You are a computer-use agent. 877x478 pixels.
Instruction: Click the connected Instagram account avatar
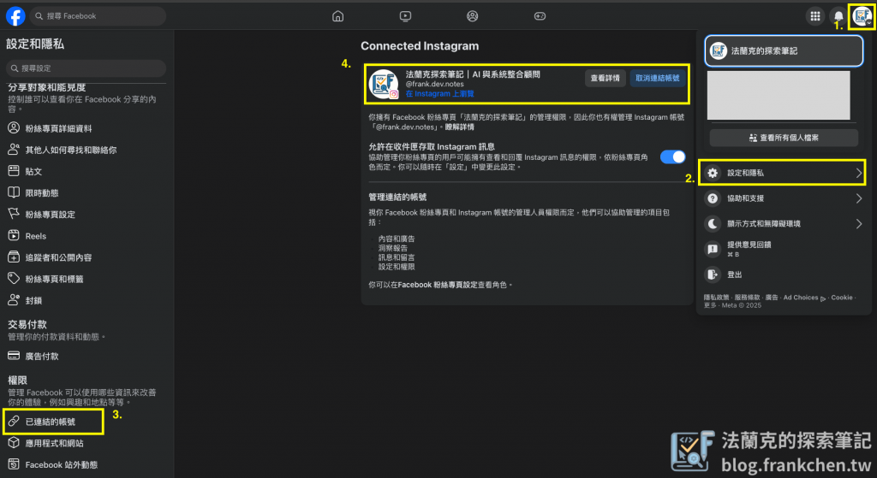[x=384, y=85]
